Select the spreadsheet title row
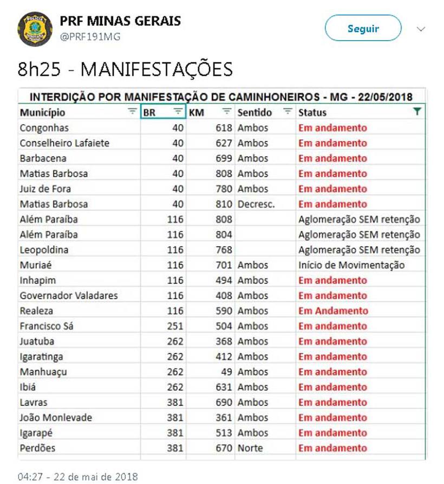Viewport: 444px width, 484px height. (x=221, y=97)
